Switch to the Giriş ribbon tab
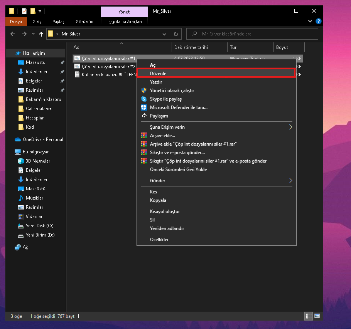 [x=37, y=22]
